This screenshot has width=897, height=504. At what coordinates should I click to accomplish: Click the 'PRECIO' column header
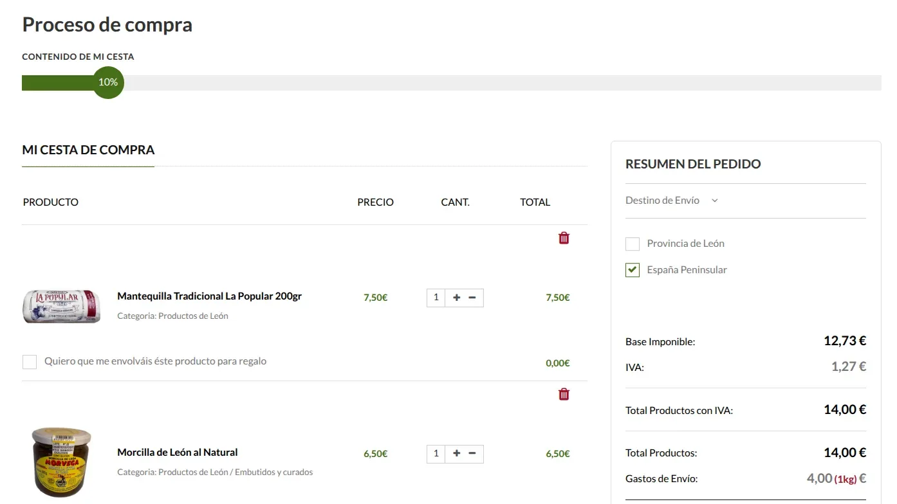pos(376,202)
